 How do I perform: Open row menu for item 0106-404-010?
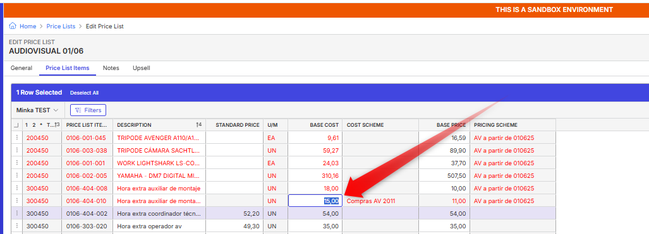(16, 201)
